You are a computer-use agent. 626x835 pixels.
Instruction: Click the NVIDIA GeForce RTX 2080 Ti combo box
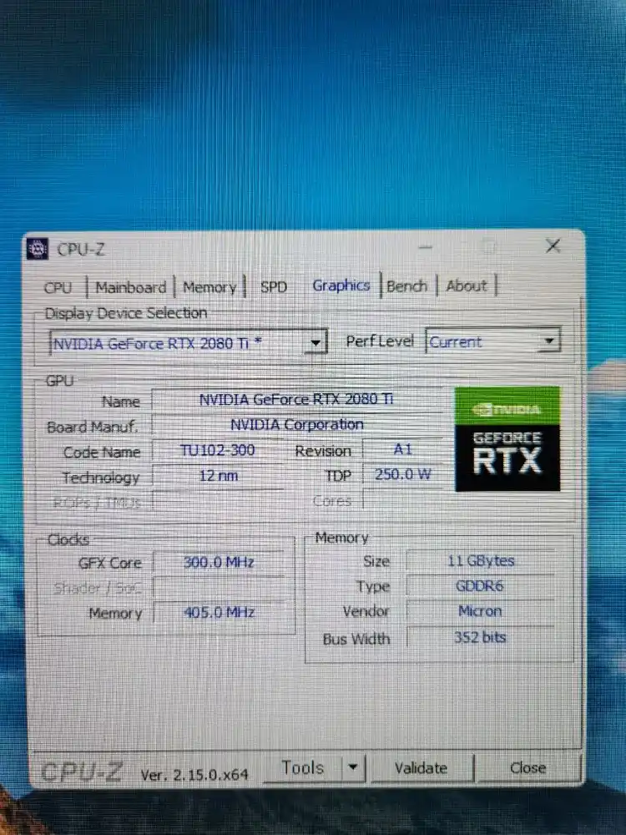(x=188, y=342)
